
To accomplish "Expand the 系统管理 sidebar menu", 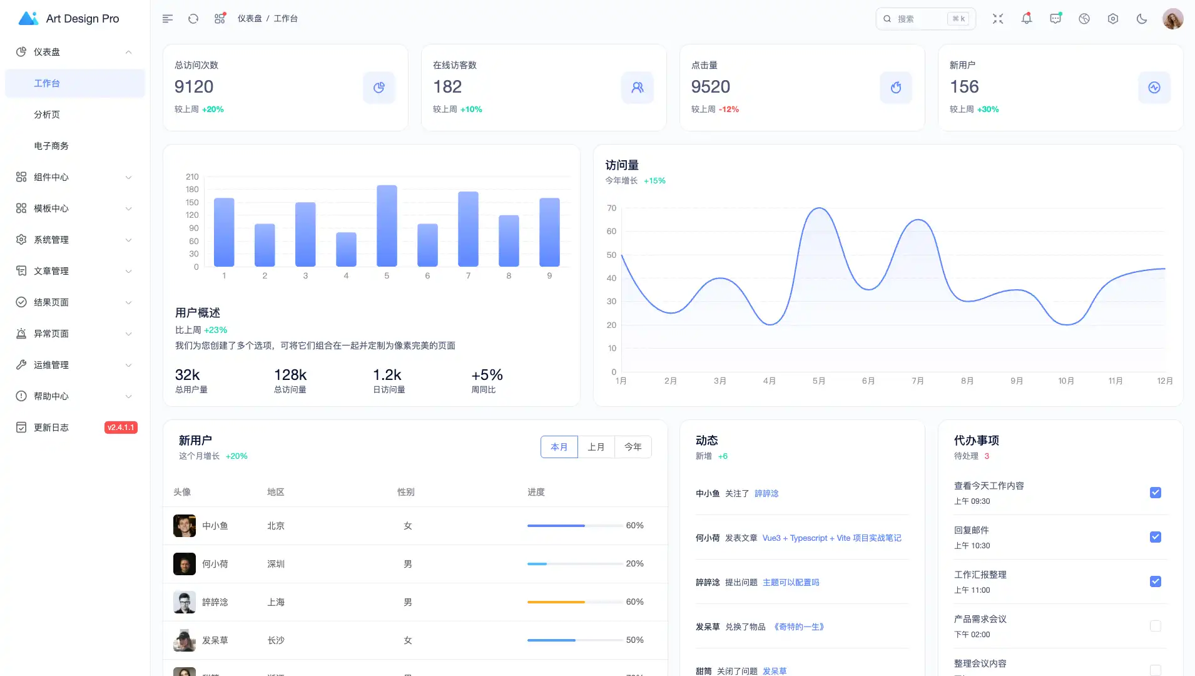I will click(x=75, y=240).
